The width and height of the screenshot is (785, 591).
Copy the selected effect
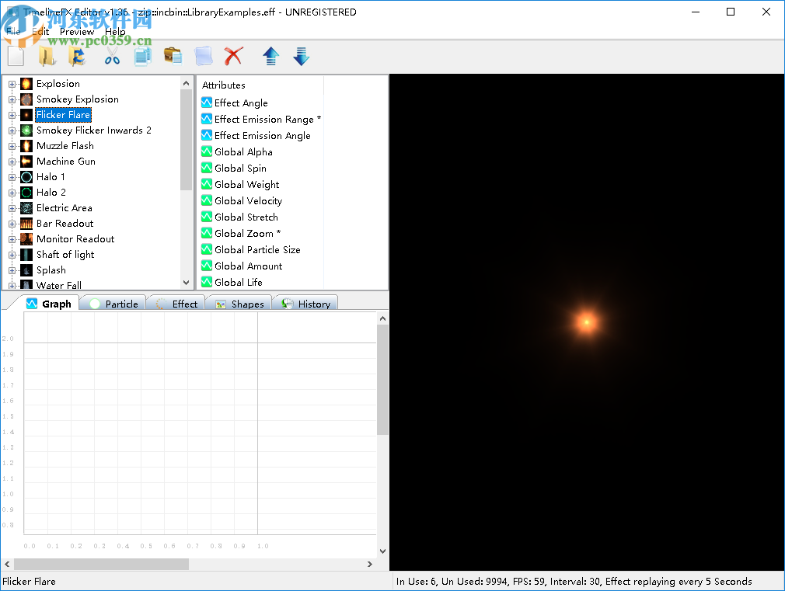tap(142, 56)
